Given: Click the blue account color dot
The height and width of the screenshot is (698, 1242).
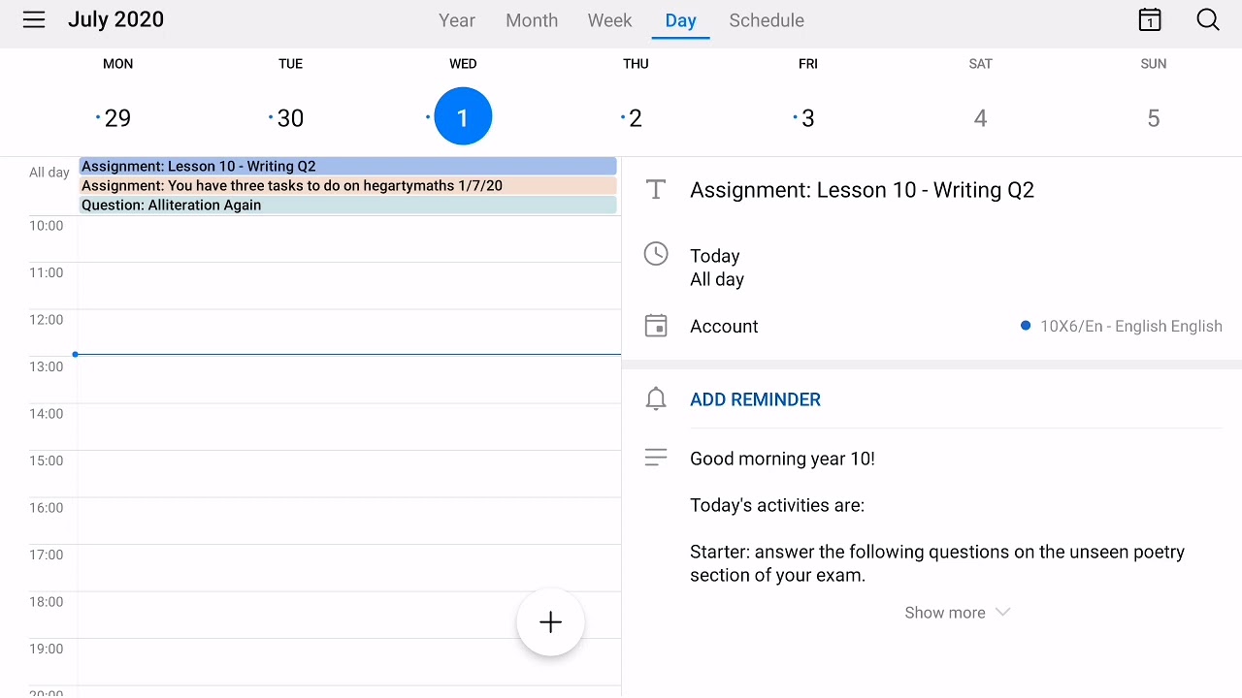Looking at the screenshot, I should pyautogui.click(x=1026, y=326).
